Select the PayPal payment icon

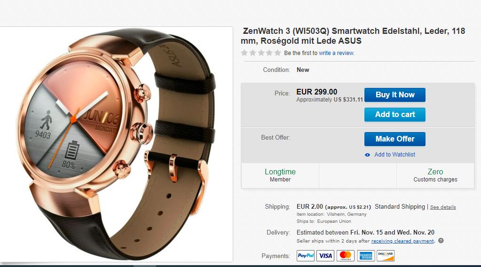tap(306, 256)
